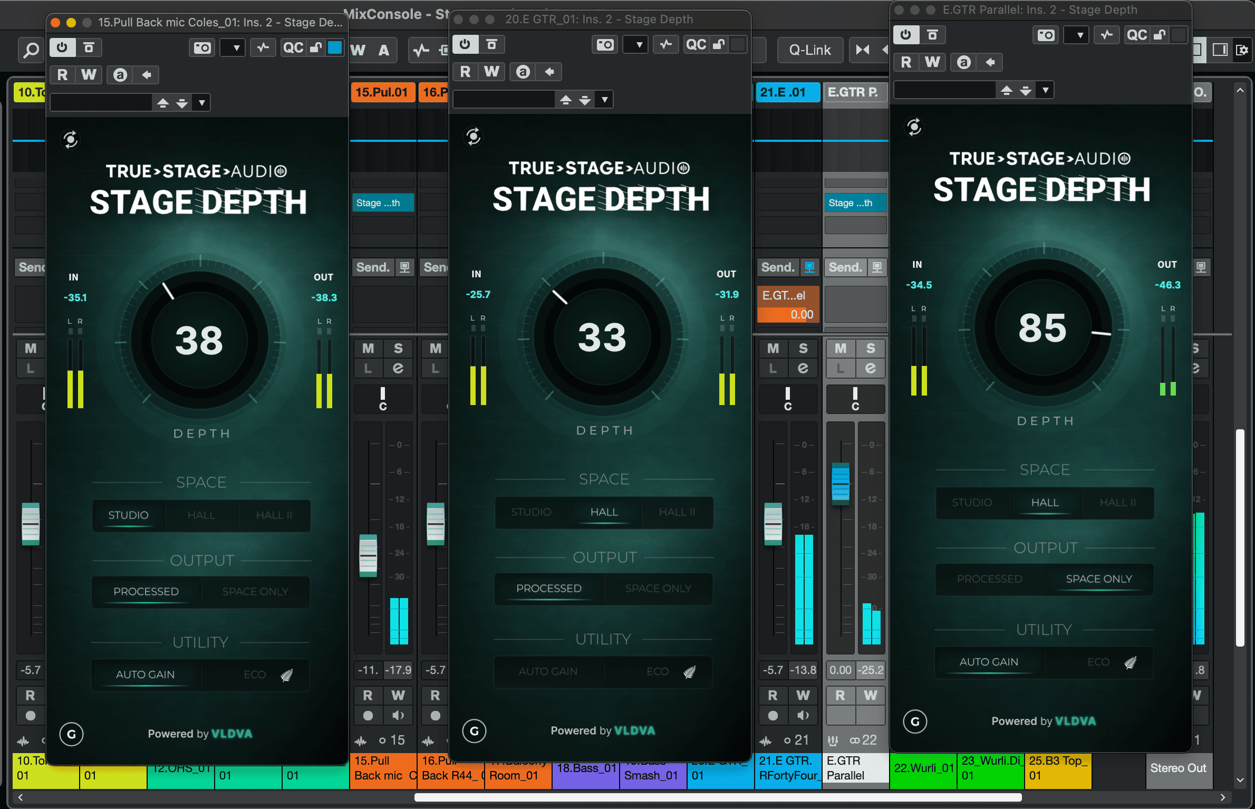The width and height of the screenshot is (1255, 809).
Task: Toggle AUTO GAIN in 20.E GTR_01 plugin
Action: click(x=548, y=671)
